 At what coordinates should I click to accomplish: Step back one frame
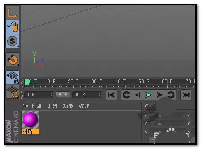[x=138, y=95]
